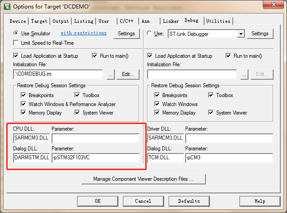Viewport: 287px width, 213px height.
Task: Click Edit... next to COMDEBUG.ini
Action: tap(128, 75)
